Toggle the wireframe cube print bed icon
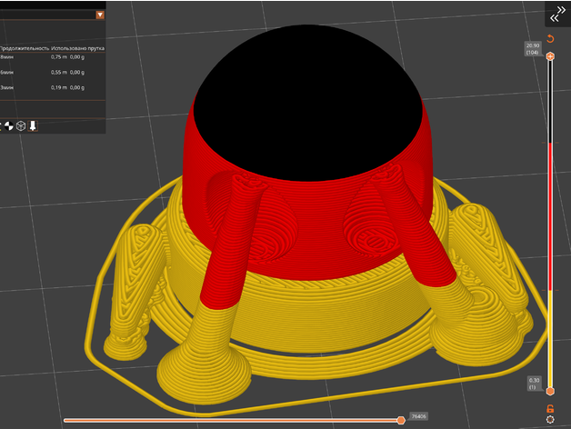This screenshot has width=571, height=429. click(x=20, y=125)
